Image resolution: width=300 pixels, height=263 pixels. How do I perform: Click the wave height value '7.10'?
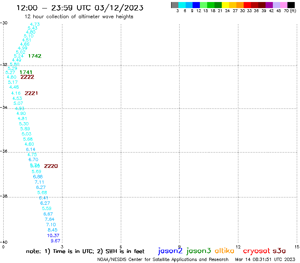(51, 225)
